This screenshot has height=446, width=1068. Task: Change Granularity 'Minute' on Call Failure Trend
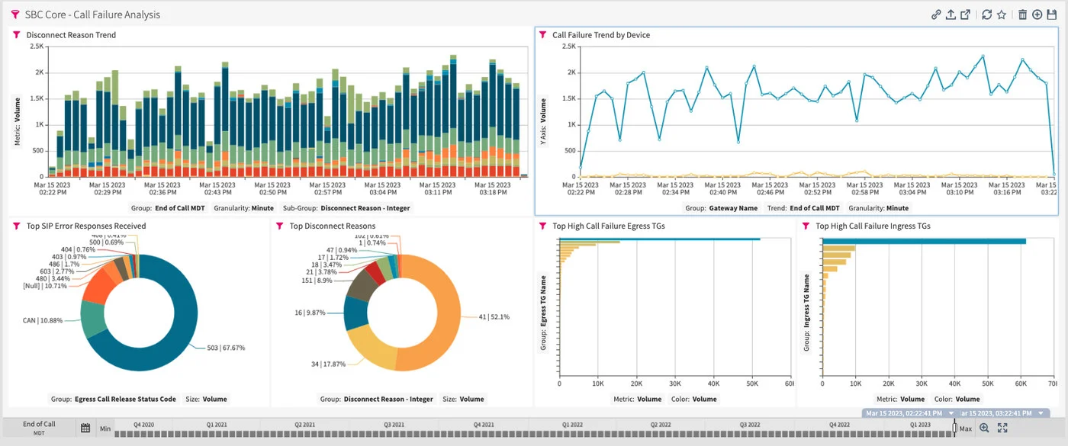897,207
